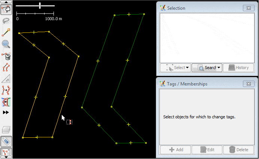
Task: Click the Delete tag button
Action: coord(238,150)
